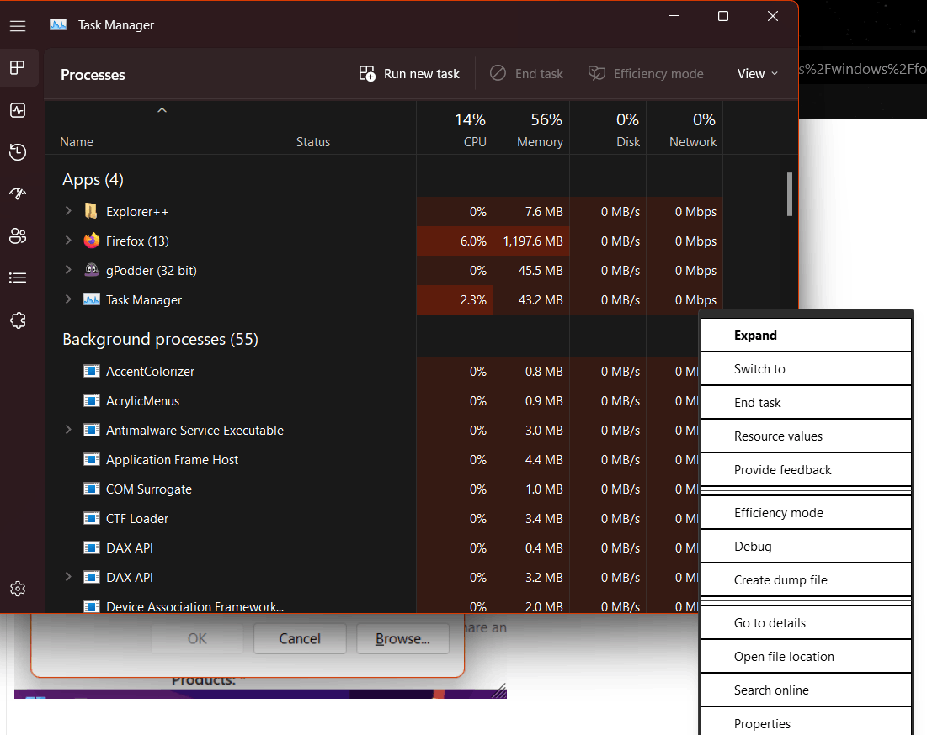Expand the gPodder (32 bit) group
The image size is (927, 735).
(68, 270)
